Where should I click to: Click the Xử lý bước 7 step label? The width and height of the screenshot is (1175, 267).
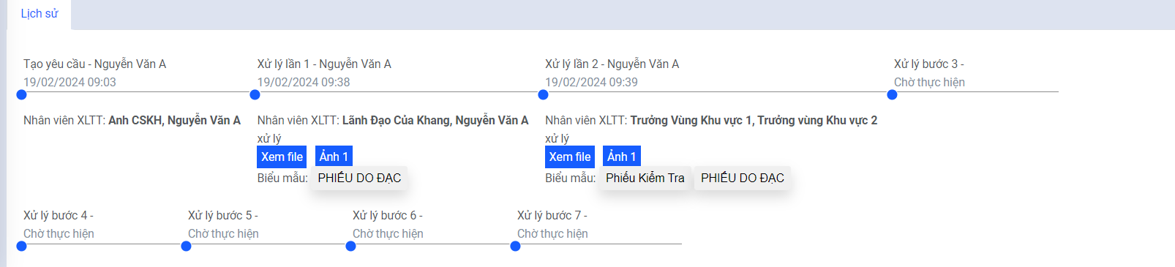tap(552, 216)
